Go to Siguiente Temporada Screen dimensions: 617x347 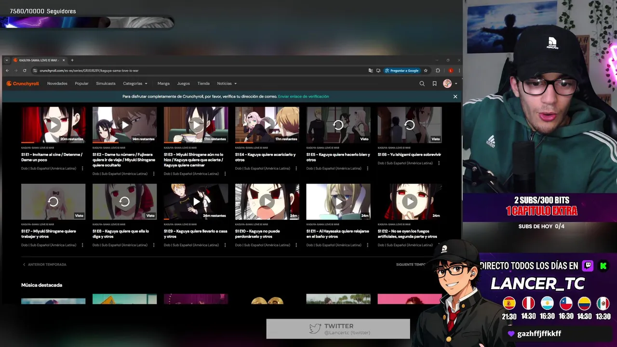(x=411, y=265)
